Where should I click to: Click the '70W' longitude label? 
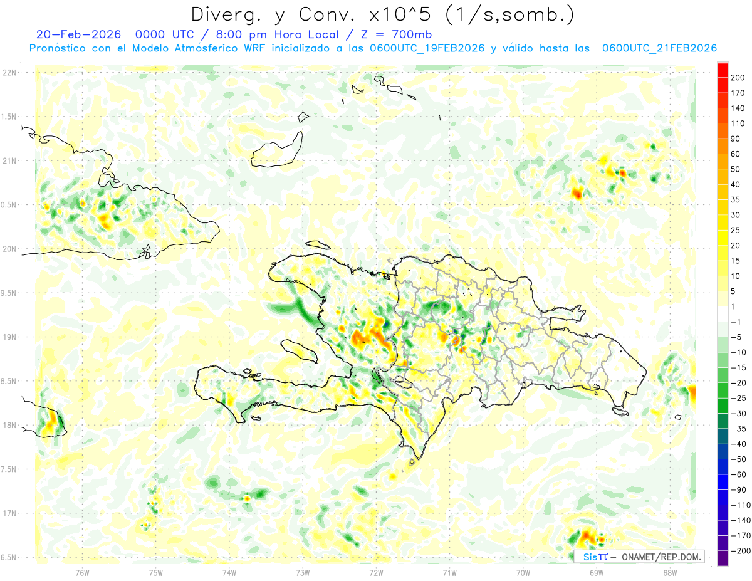click(523, 573)
